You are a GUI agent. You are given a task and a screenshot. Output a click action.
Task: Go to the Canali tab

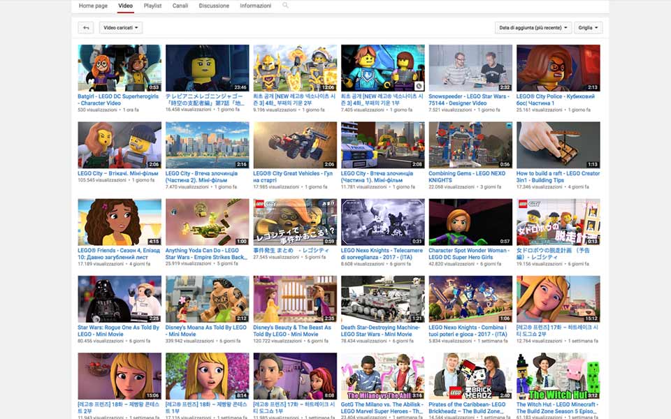coord(180,6)
